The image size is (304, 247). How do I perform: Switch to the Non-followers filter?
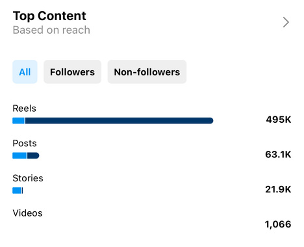(147, 72)
